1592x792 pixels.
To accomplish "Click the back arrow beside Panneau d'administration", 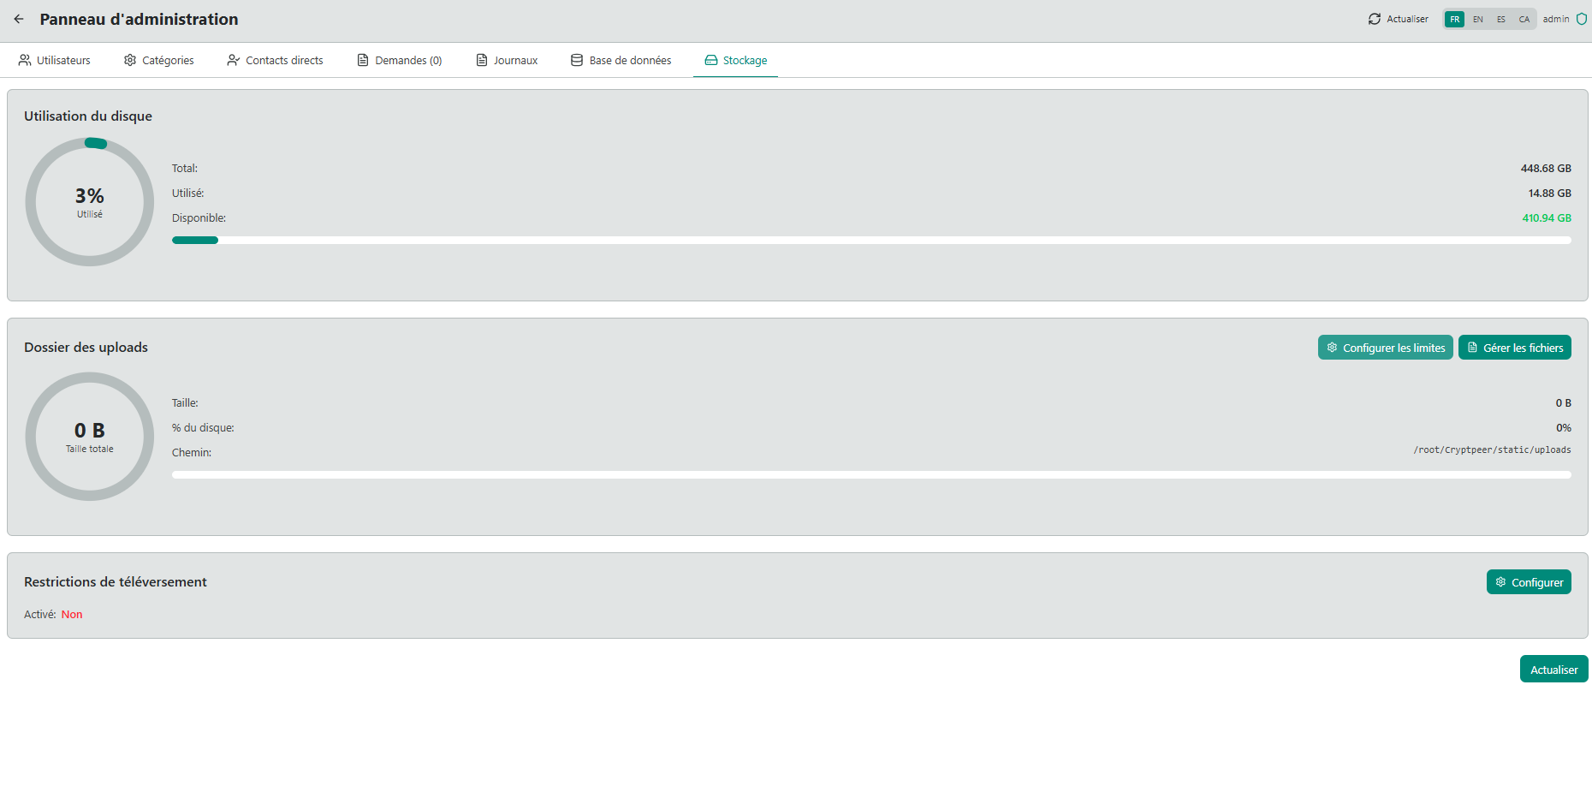I will 18,19.
